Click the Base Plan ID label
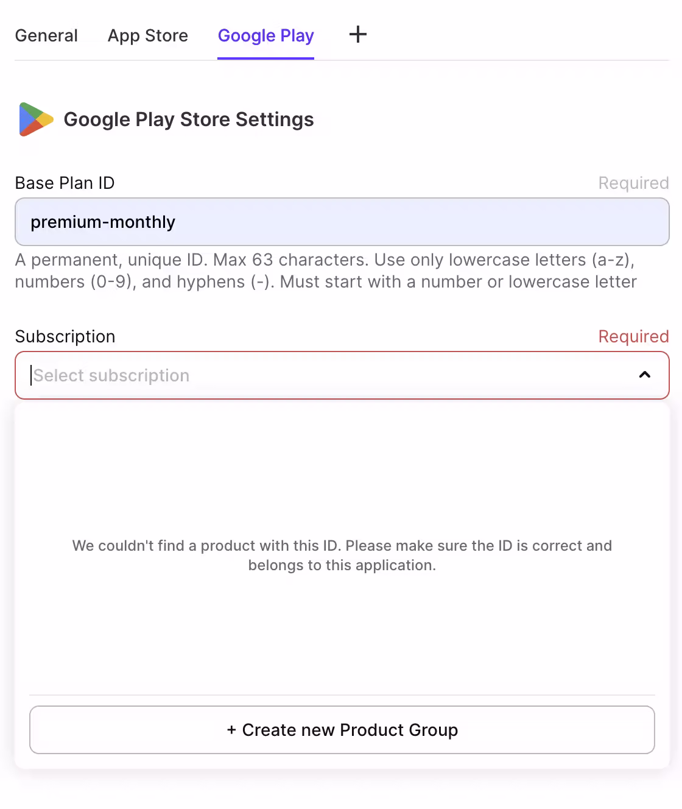Image resolution: width=682 pixels, height=809 pixels. coord(65,183)
